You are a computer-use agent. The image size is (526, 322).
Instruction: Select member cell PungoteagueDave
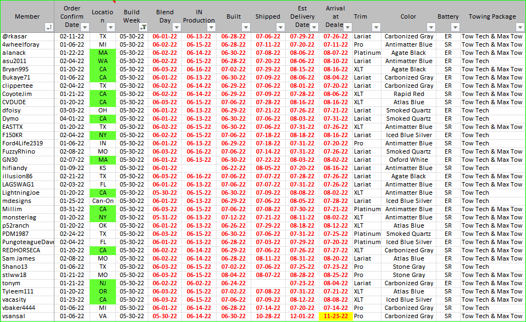(27, 242)
